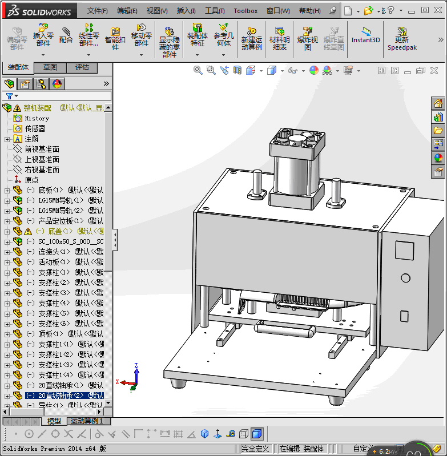Click the isometric view blue cube icon

tap(205, 434)
